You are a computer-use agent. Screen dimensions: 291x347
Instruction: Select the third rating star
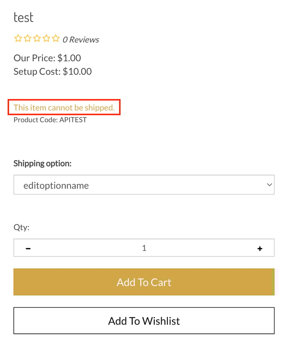tap(37, 39)
